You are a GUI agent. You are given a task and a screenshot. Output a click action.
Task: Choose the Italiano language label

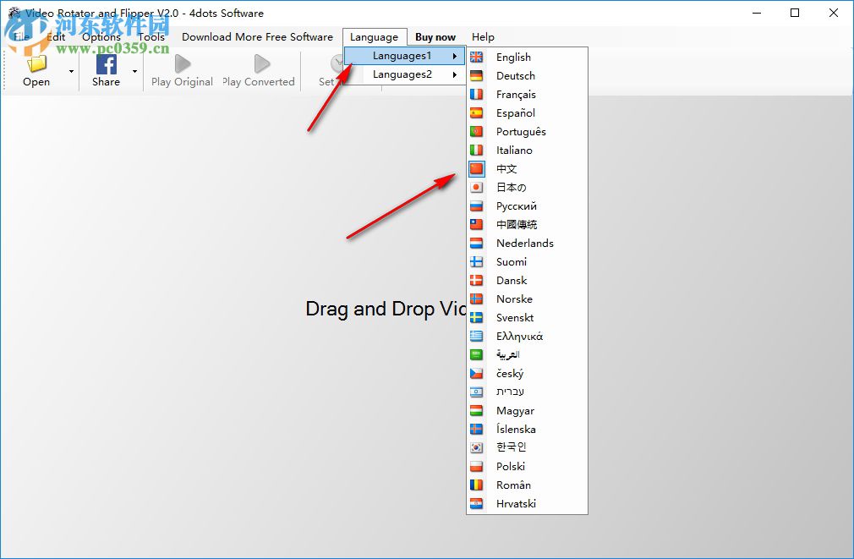(515, 150)
